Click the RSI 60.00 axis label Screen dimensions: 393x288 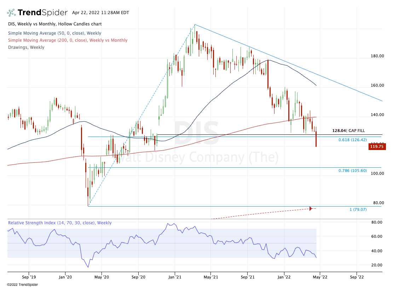377,236
